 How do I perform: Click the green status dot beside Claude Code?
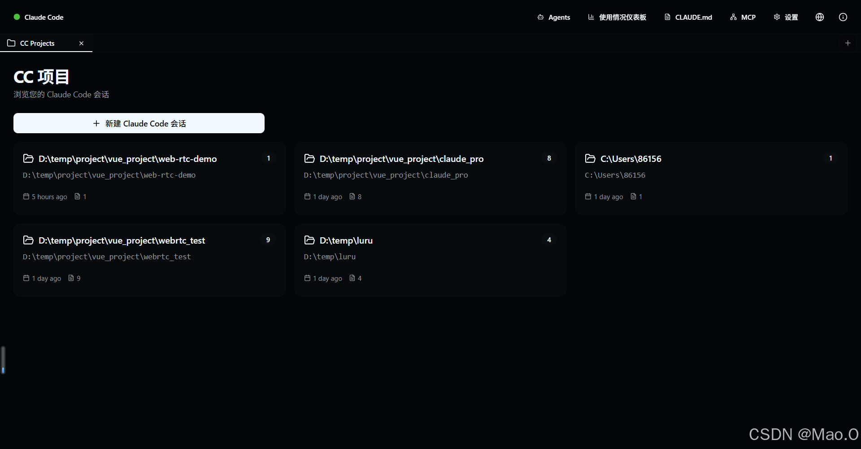click(17, 17)
